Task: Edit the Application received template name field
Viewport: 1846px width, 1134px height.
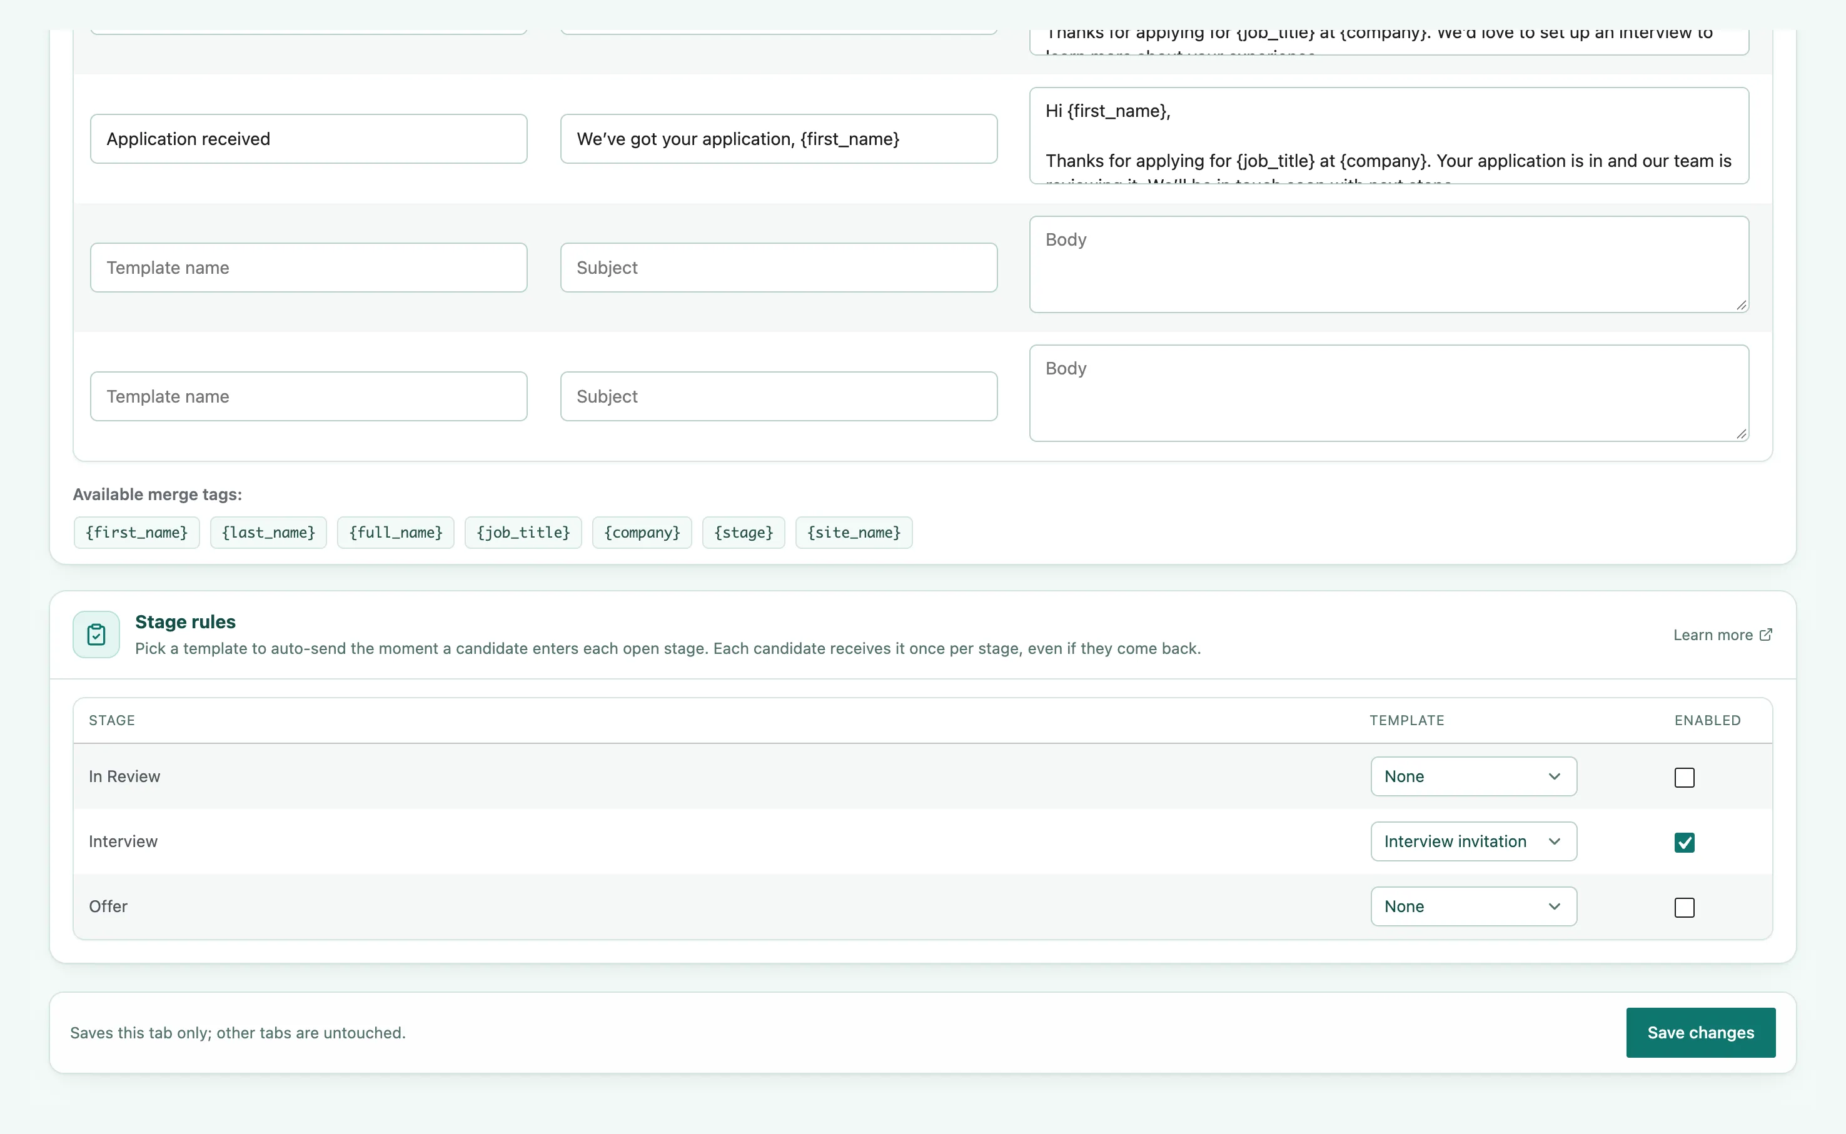Action: [308, 139]
